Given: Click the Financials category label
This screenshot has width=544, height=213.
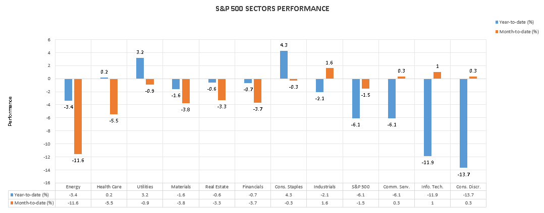Looking at the screenshot, I should click(252, 187).
